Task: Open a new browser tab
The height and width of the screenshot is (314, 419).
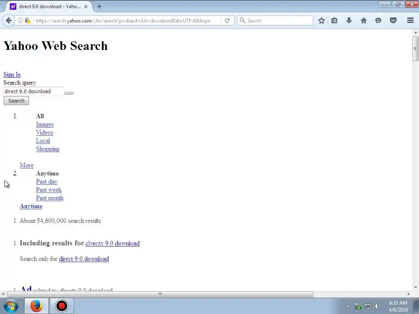Action: click(x=99, y=7)
